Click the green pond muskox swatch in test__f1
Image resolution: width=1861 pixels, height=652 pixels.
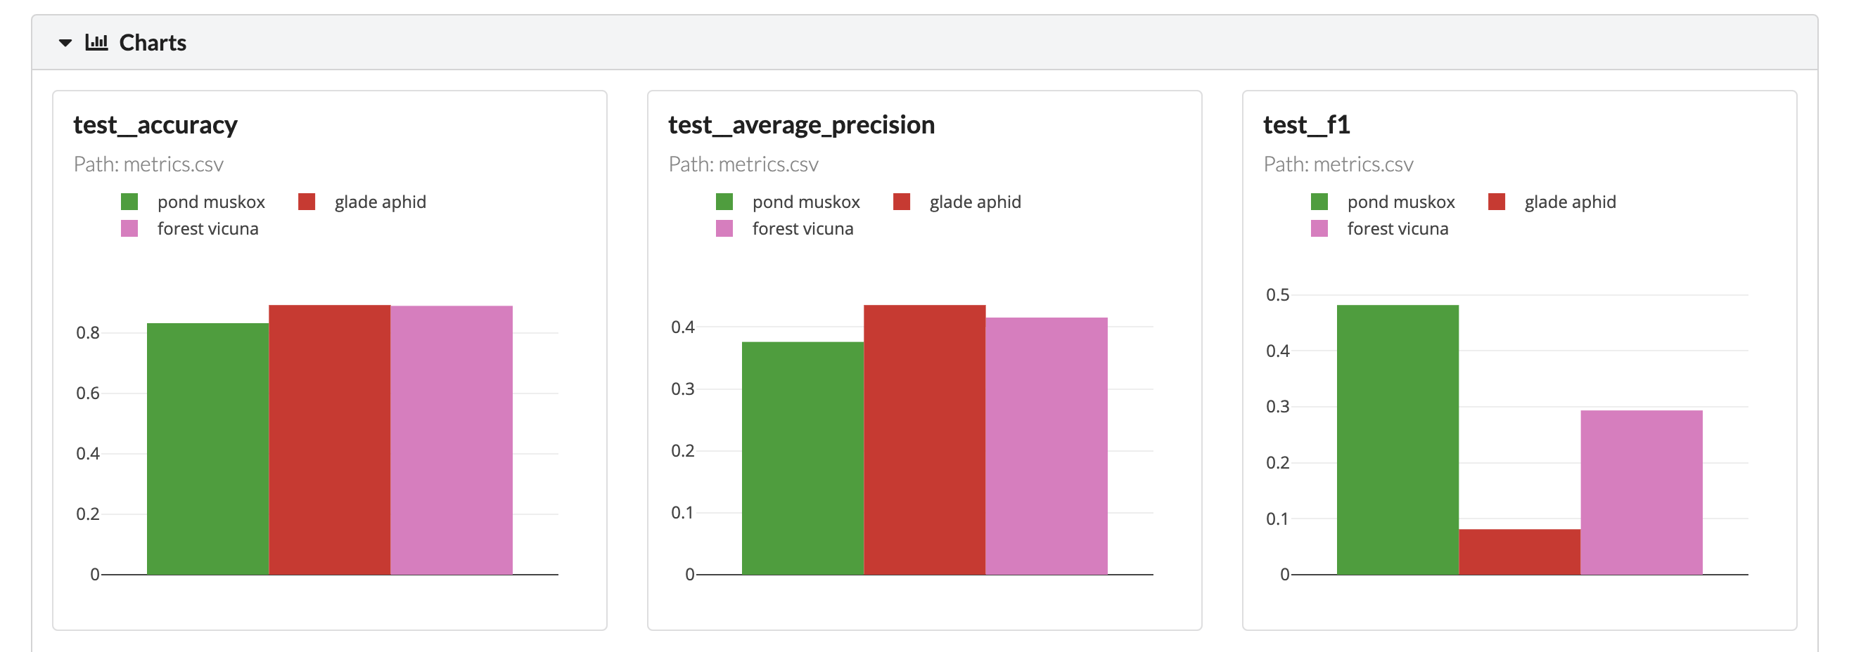tap(1320, 202)
